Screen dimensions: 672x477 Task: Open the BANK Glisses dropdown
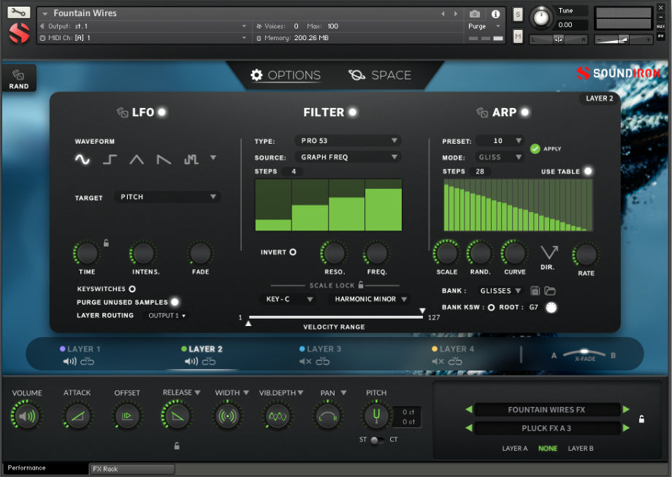(x=500, y=291)
